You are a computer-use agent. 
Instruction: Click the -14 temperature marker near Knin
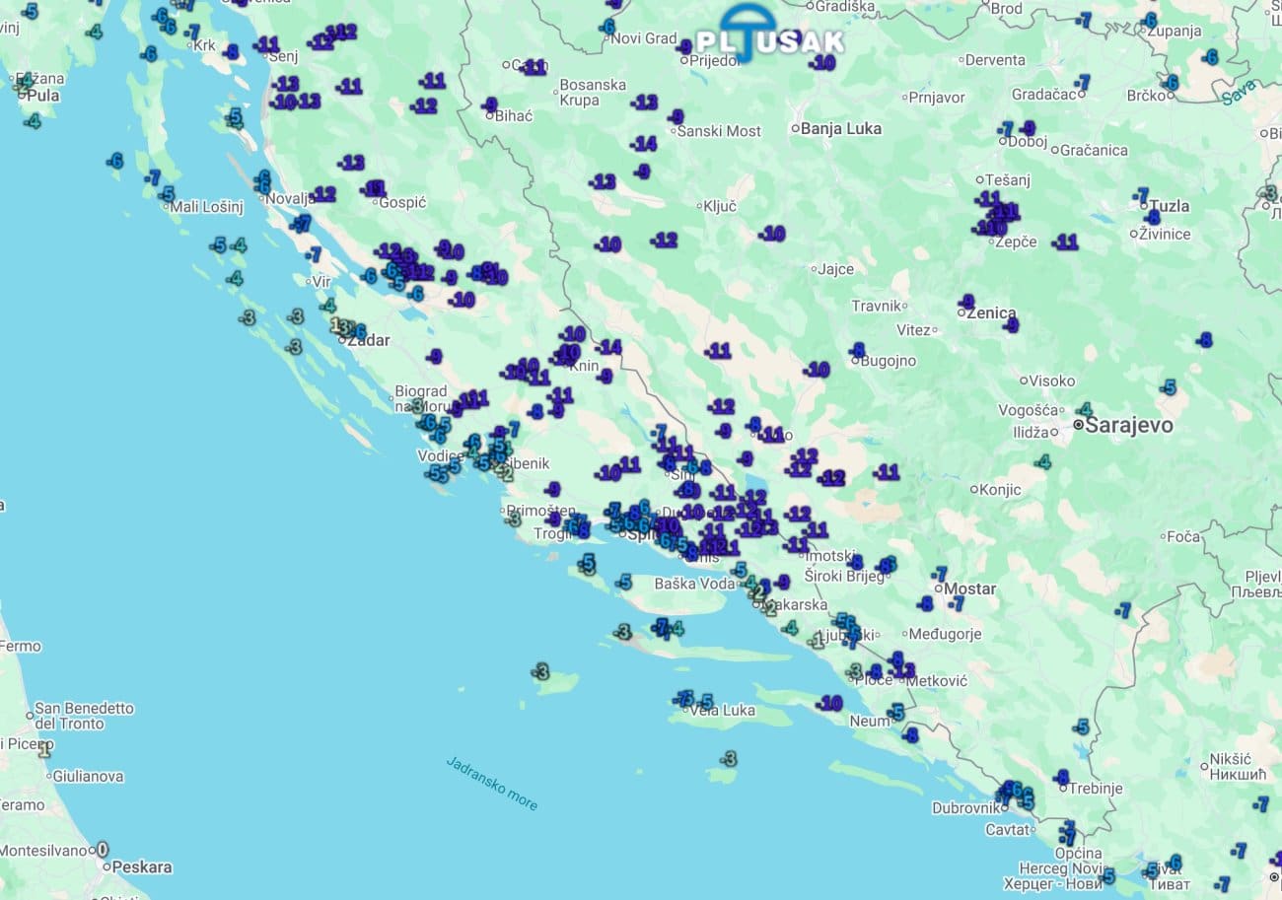608,347
